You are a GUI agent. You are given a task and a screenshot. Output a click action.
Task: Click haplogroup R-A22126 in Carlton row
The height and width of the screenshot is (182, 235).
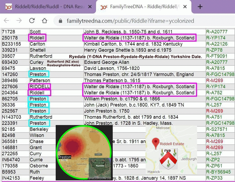[x=217, y=44]
